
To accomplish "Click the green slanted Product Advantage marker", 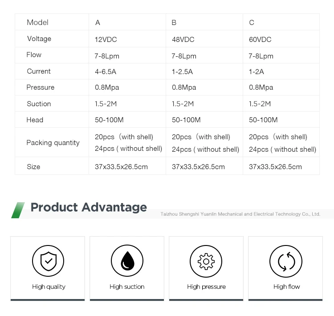I will point(18,210).
